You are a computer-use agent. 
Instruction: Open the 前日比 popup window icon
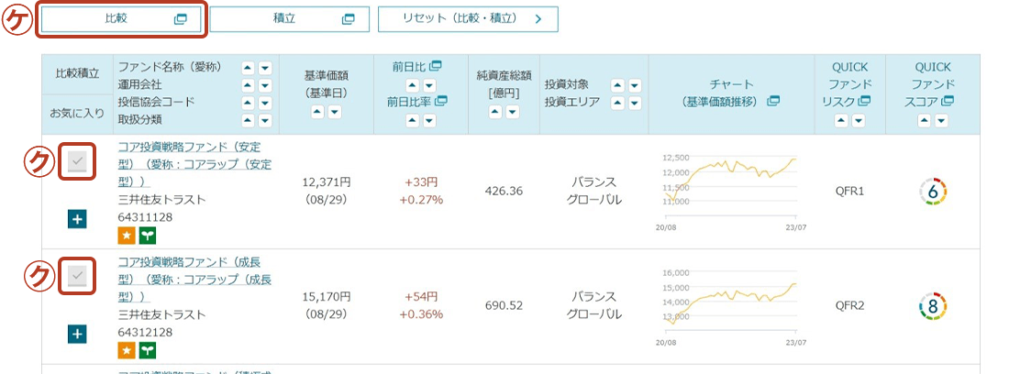tap(437, 66)
